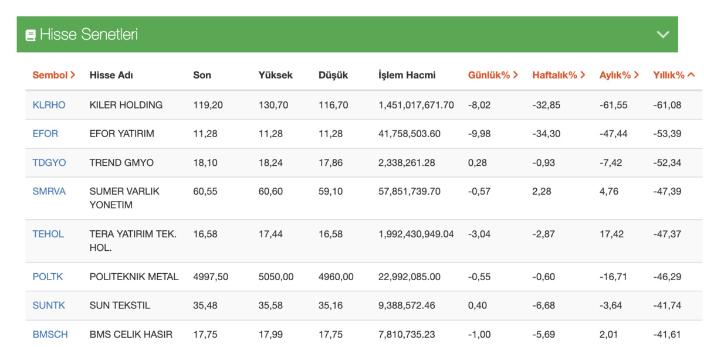Click TDGYO yearly change -52,34
This screenshot has width=704, height=347.
667,162
